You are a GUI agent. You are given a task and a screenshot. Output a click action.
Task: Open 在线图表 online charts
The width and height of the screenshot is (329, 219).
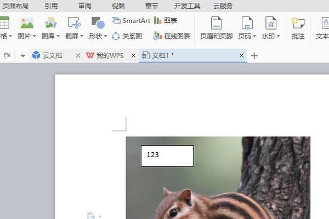(172, 36)
